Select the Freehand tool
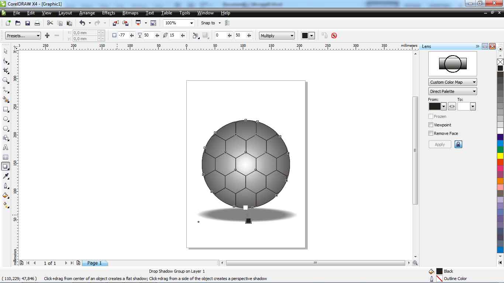504x283 pixels. [6, 90]
